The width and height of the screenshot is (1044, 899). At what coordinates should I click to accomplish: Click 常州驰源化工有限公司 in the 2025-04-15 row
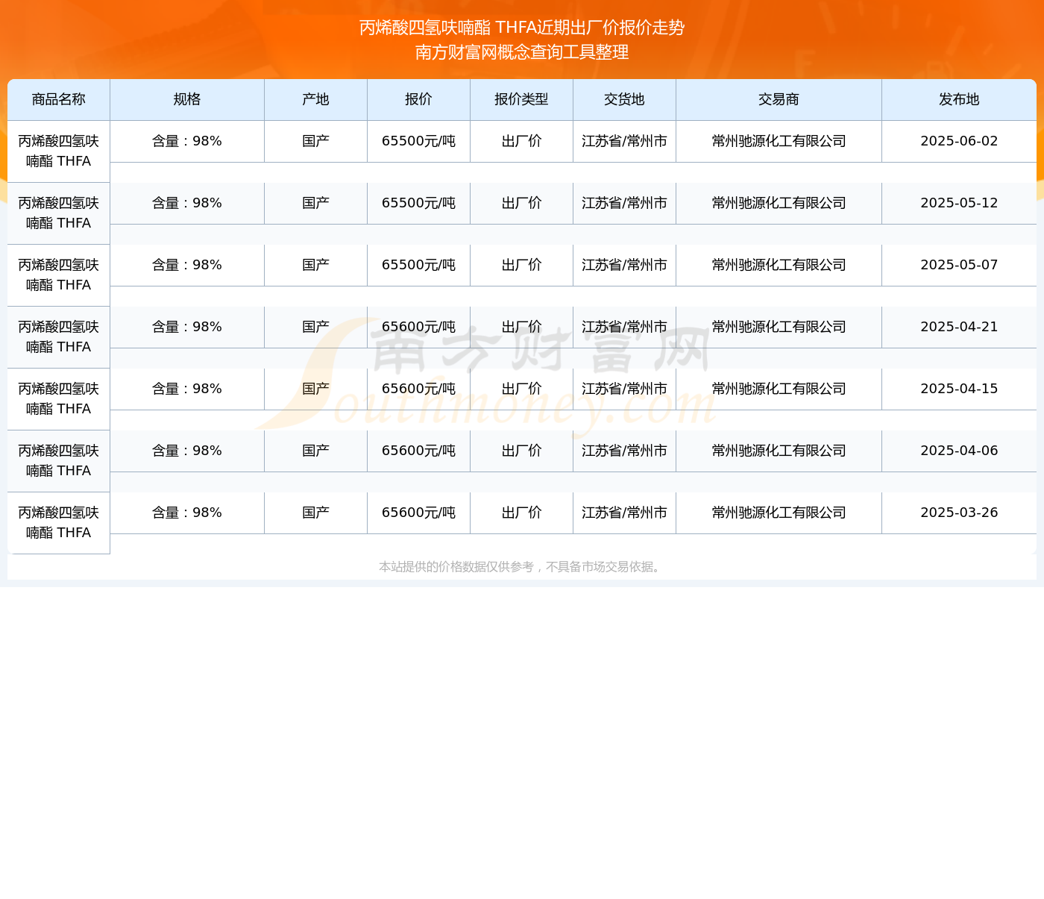tap(779, 389)
